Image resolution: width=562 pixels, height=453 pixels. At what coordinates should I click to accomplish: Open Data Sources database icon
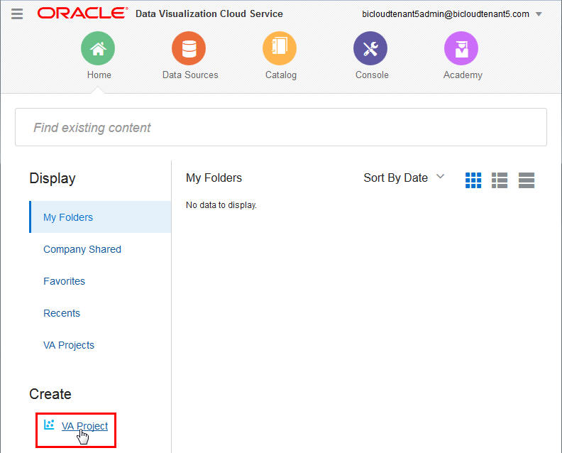[x=189, y=48]
